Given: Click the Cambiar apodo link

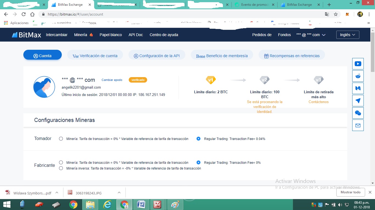Looking at the screenshot, I should [112, 80].
